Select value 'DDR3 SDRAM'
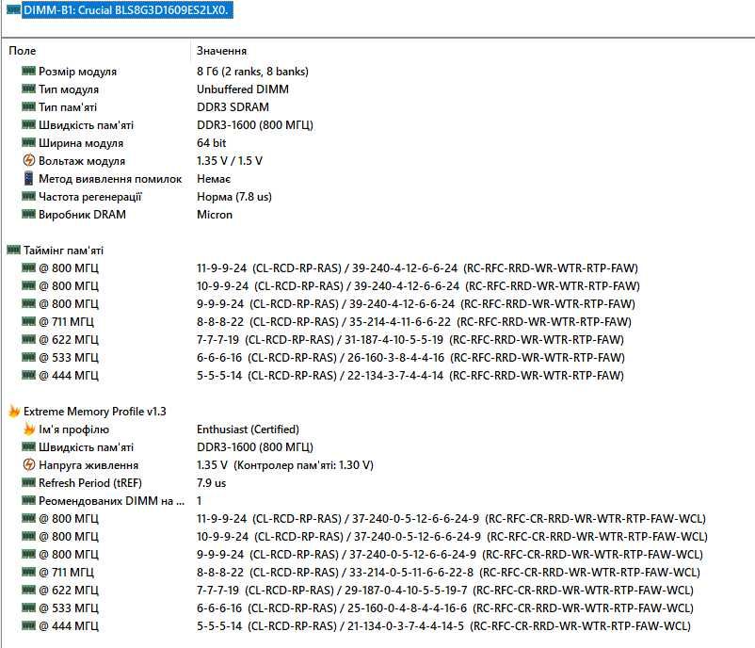Screen dimensions: 755x648 (x=233, y=107)
